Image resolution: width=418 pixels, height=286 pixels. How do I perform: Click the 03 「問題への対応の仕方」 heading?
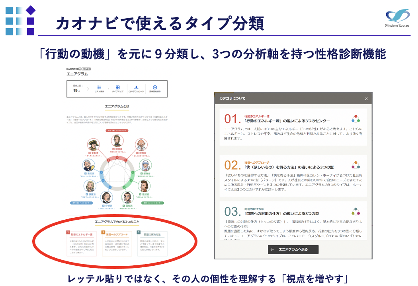(281, 214)
